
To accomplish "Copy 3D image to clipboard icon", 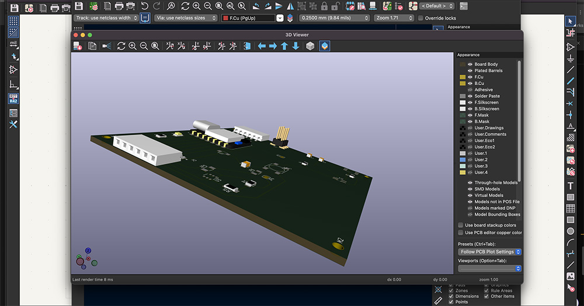I will tap(92, 45).
